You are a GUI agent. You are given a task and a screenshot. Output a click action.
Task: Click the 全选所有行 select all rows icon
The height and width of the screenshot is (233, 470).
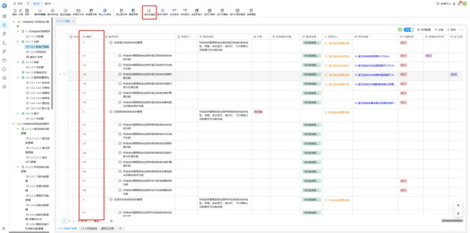(x=196, y=11)
